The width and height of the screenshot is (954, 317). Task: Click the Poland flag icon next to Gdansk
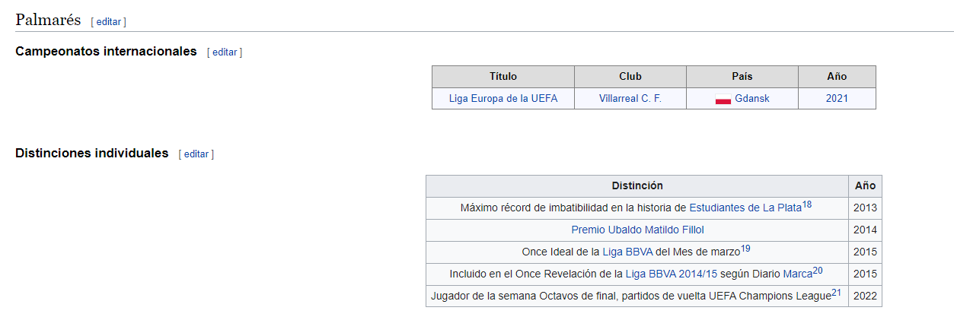click(x=723, y=99)
